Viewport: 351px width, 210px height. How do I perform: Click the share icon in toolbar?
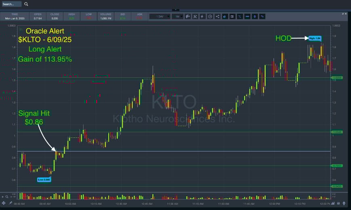217,17
